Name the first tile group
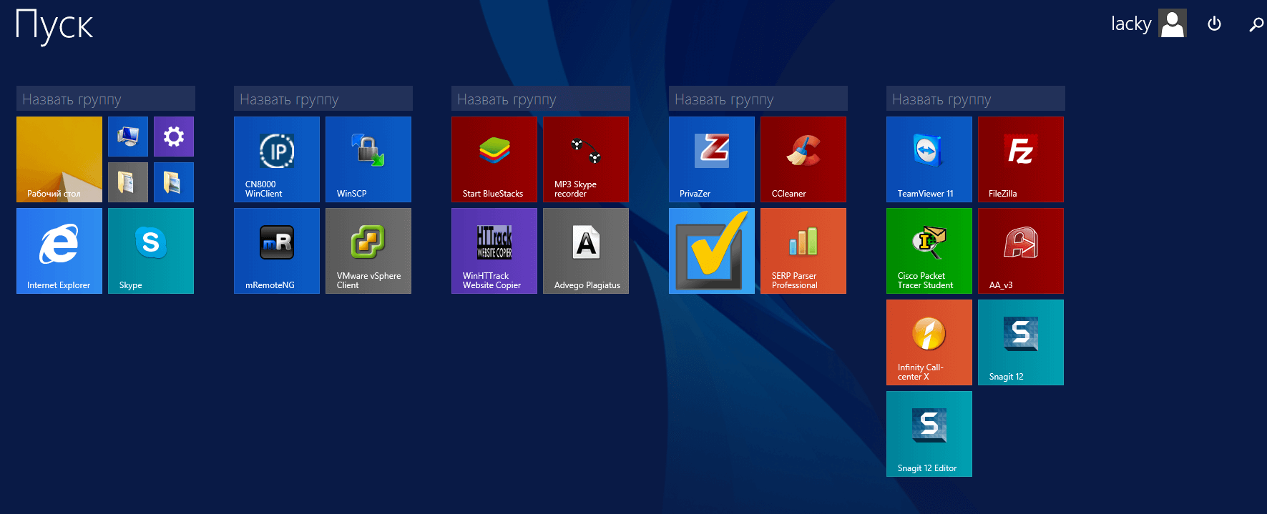Screen dimensions: 1267x514 tap(105, 99)
